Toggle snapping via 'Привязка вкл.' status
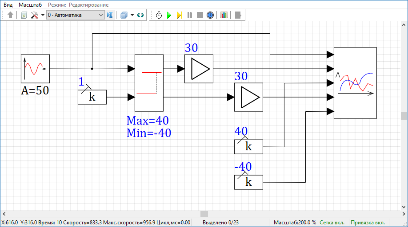This screenshot has width=408, height=227. (367, 223)
